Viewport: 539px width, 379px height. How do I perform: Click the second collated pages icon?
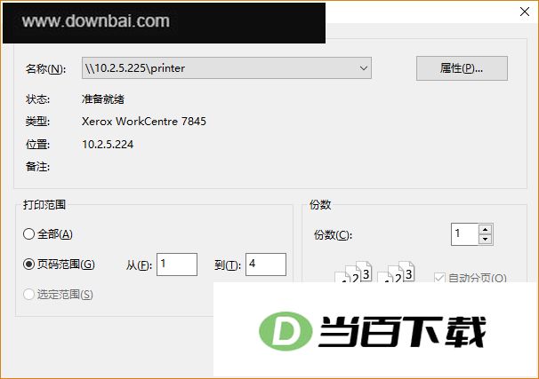[396, 272]
